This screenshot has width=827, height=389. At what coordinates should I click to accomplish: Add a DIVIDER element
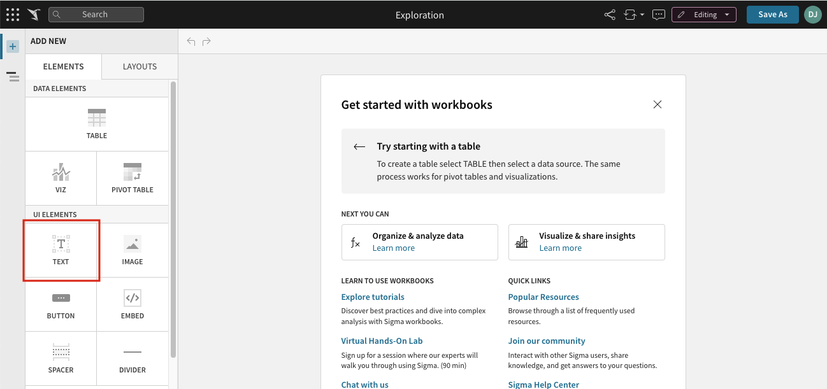pyautogui.click(x=133, y=358)
